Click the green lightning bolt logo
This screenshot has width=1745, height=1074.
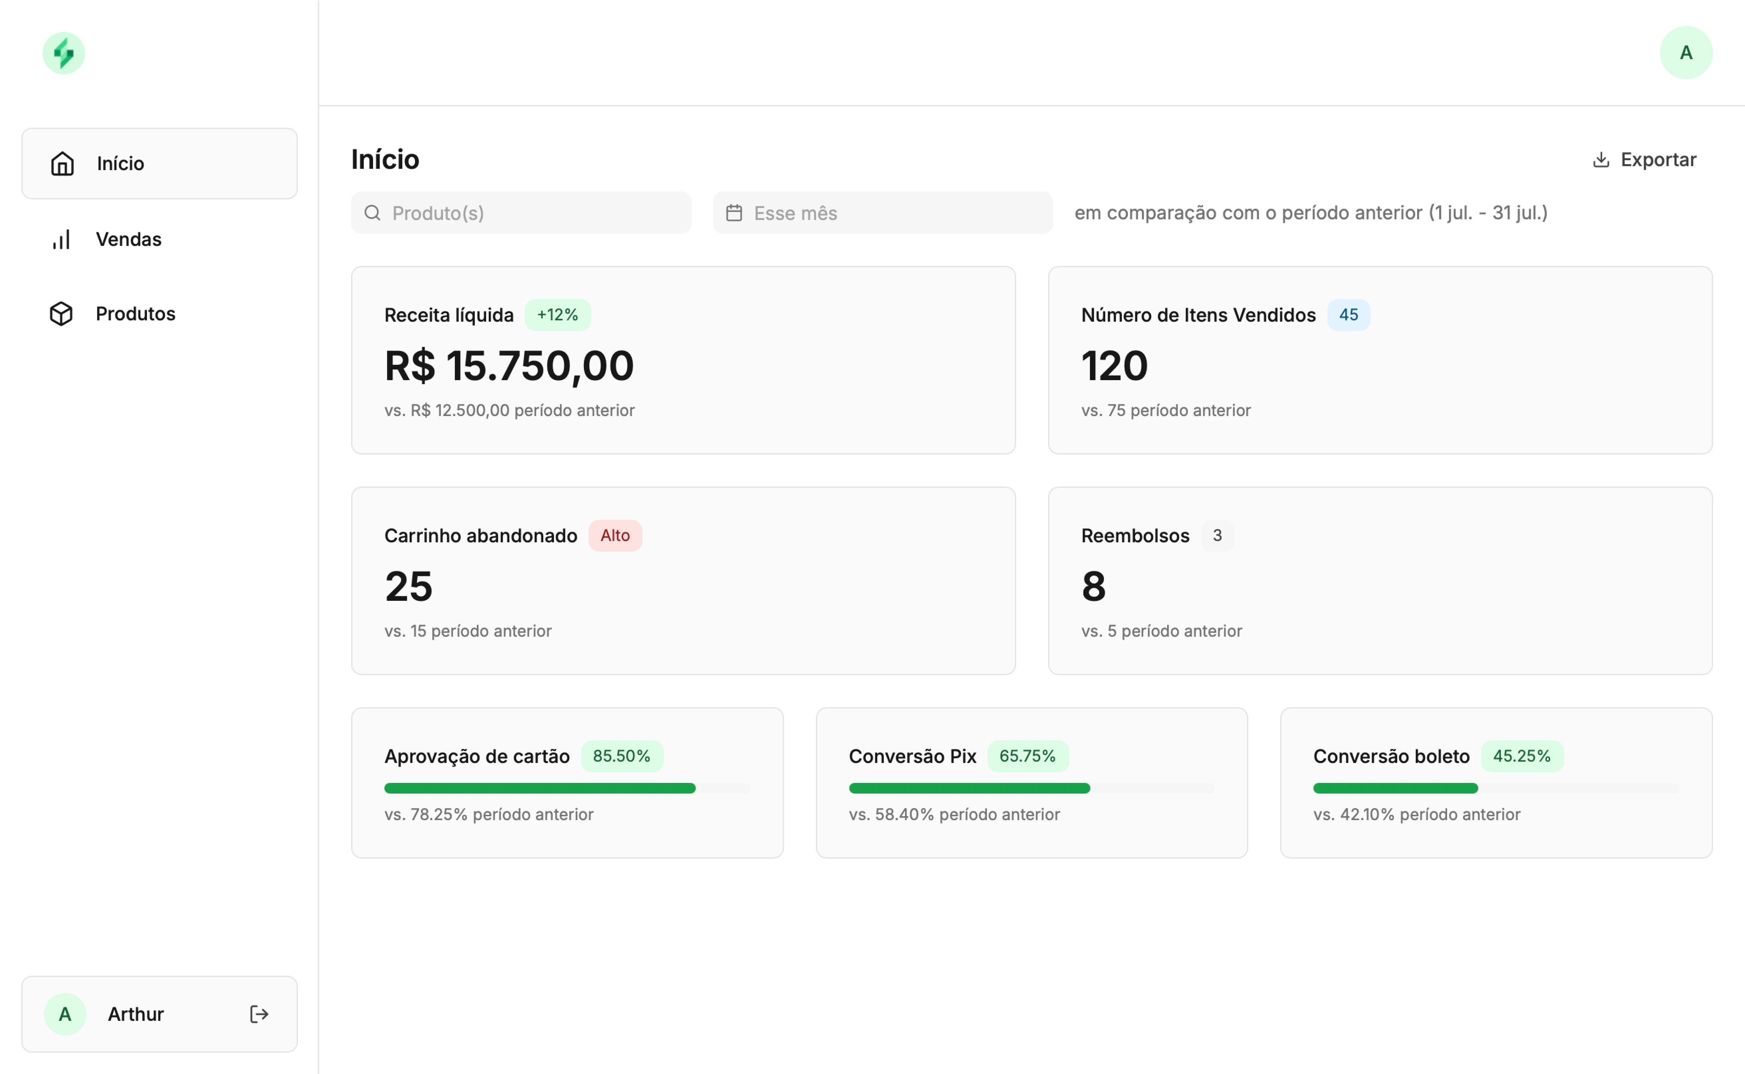[x=64, y=53]
